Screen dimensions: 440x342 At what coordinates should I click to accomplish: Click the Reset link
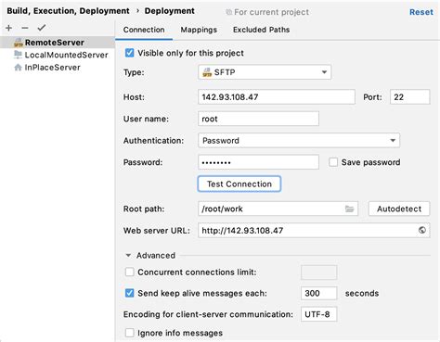coord(421,12)
